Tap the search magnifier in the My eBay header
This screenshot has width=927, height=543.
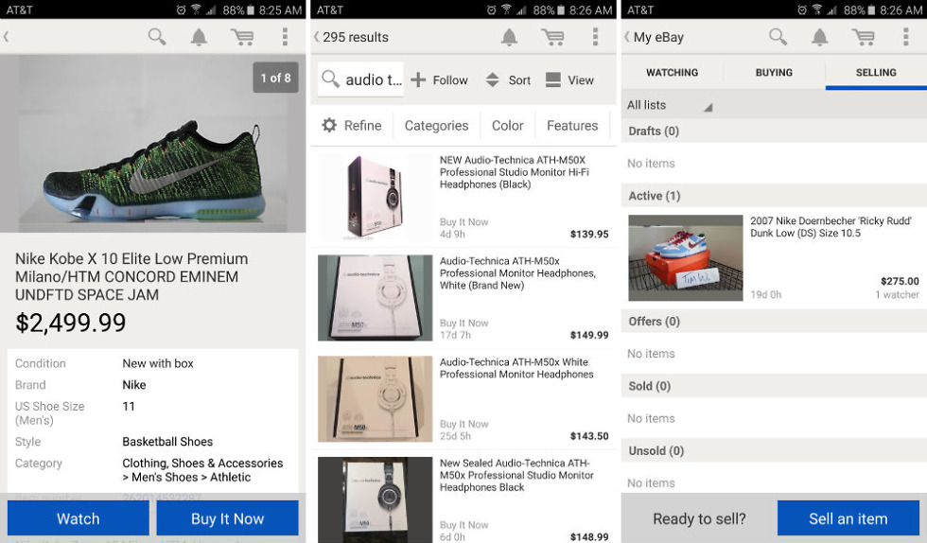(778, 37)
